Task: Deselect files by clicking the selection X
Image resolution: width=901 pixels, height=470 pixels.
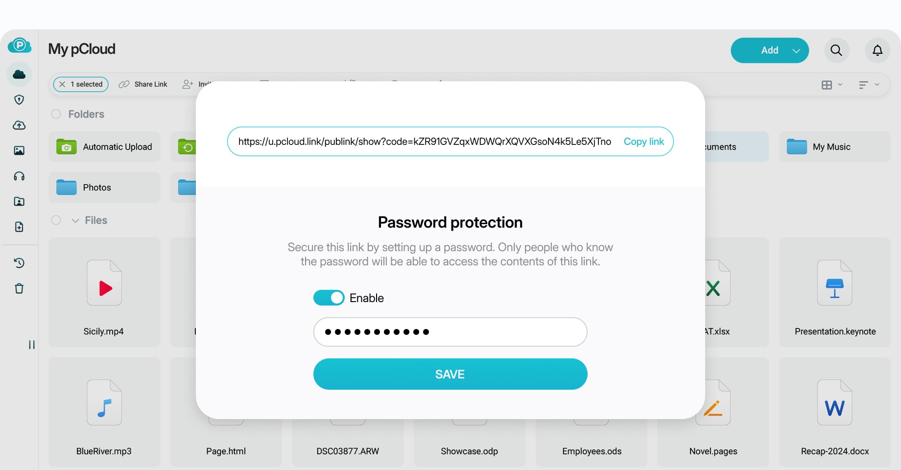Action: [62, 84]
